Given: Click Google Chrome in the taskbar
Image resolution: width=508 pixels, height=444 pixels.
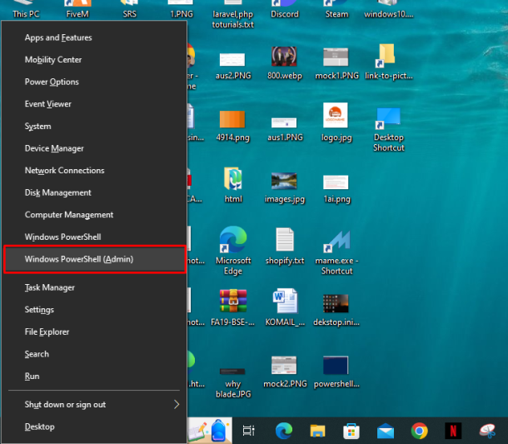Looking at the screenshot, I should (x=420, y=430).
